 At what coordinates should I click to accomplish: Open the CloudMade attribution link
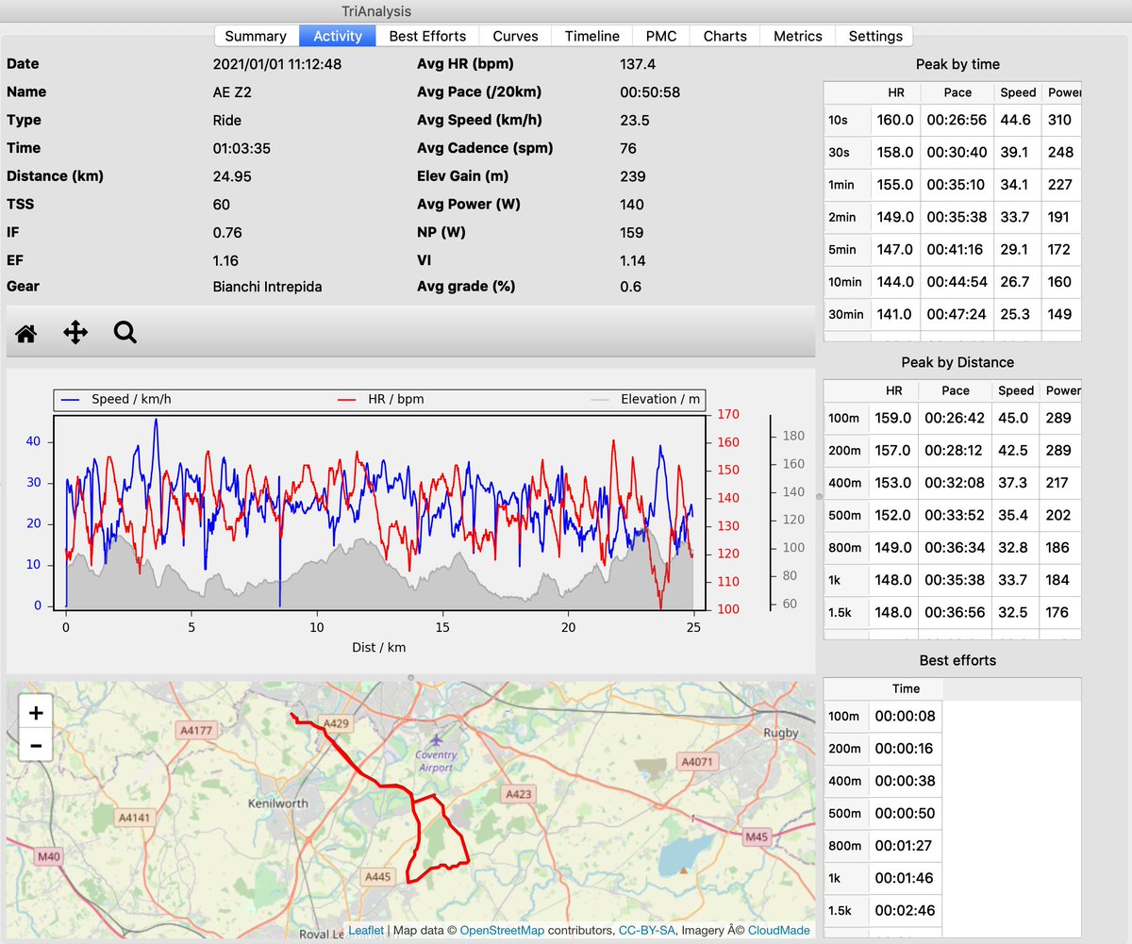tap(779, 931)
